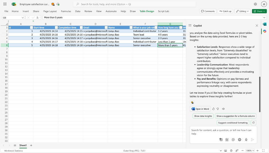The height and width of the screenshot is (153, 269).
Task: Click the thumbs up feedback icon
Action: (x=214, y=109)
